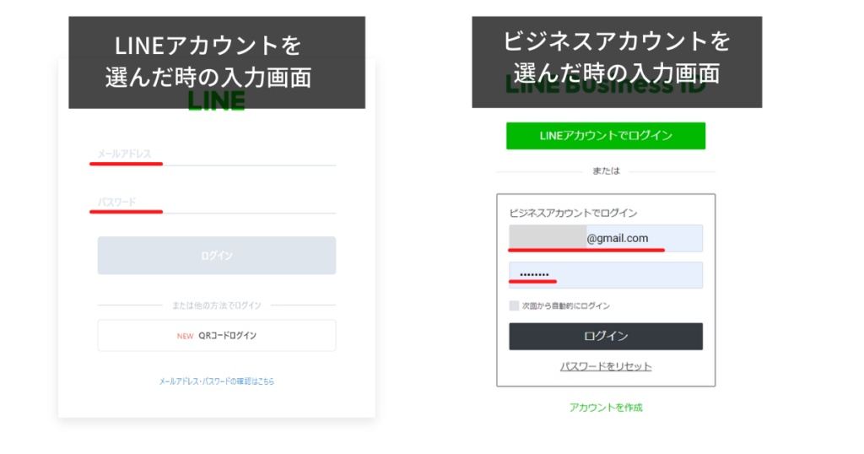The height and width of the screenshot is (454, 864).
Task: Click the red NEW badge beside QRコードログイン
Action: [x=185, y=336]
